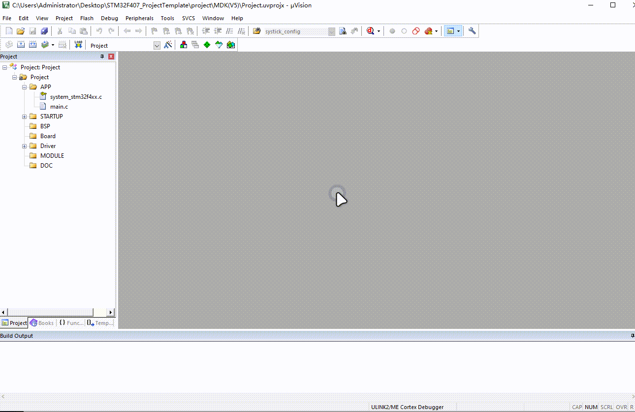This screenshot has height=412, width=635.
Task: Select system_stm32f4xx.c in project tree
Action: (x=75, y=97)
